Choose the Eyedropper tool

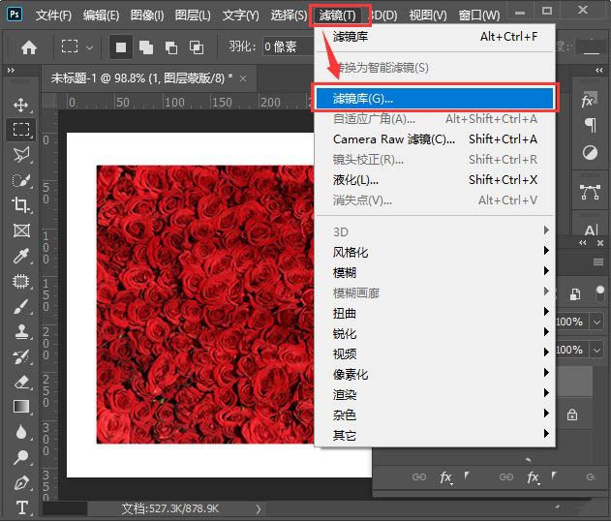point(21,256)
